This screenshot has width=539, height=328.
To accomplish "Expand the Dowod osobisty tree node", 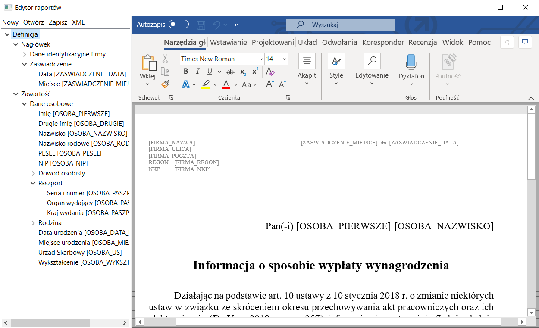I will (x=33, y=173).
